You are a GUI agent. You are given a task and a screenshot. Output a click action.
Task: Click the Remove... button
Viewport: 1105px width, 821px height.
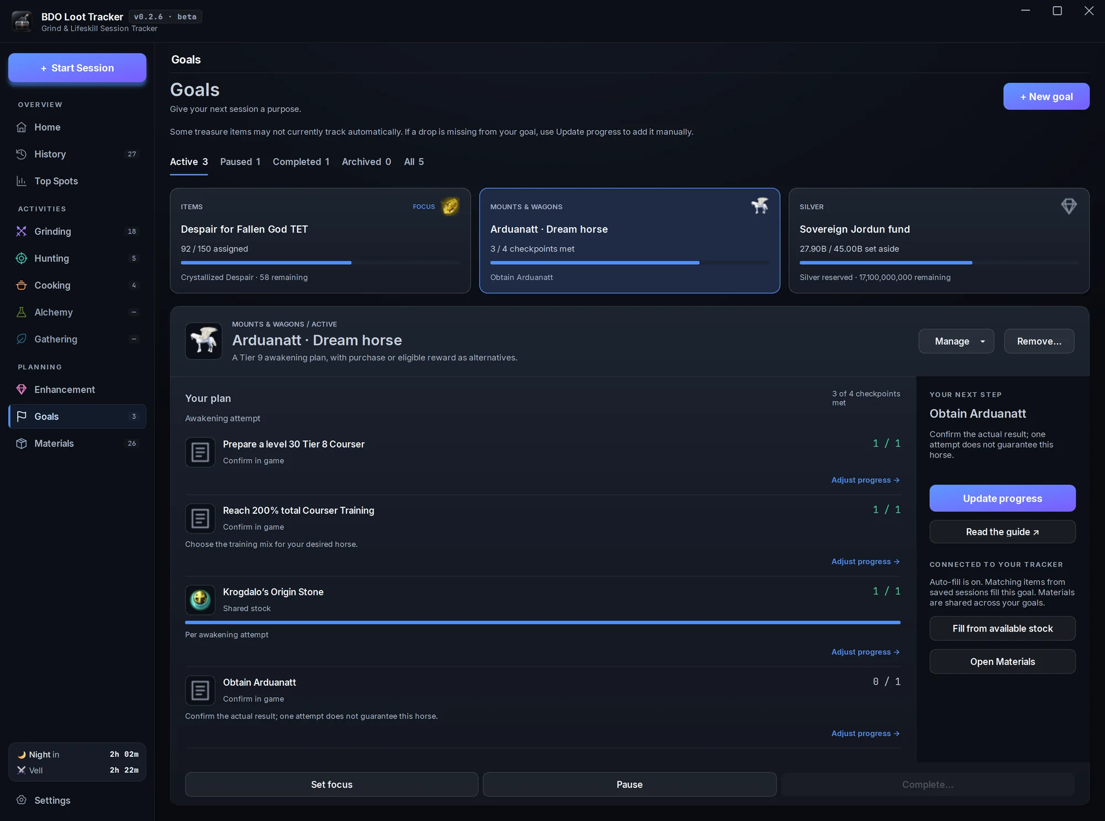coord(1039,341)
